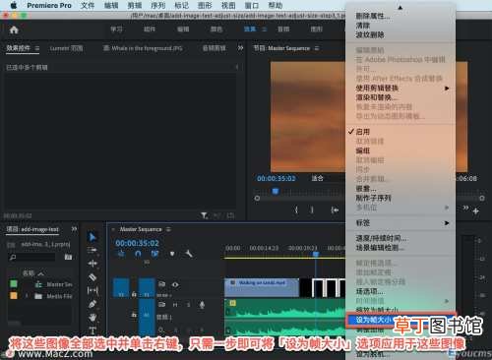Select the Slip tool
The height and width of the screenshot is (360, 492).
click(x=92, y=290)
